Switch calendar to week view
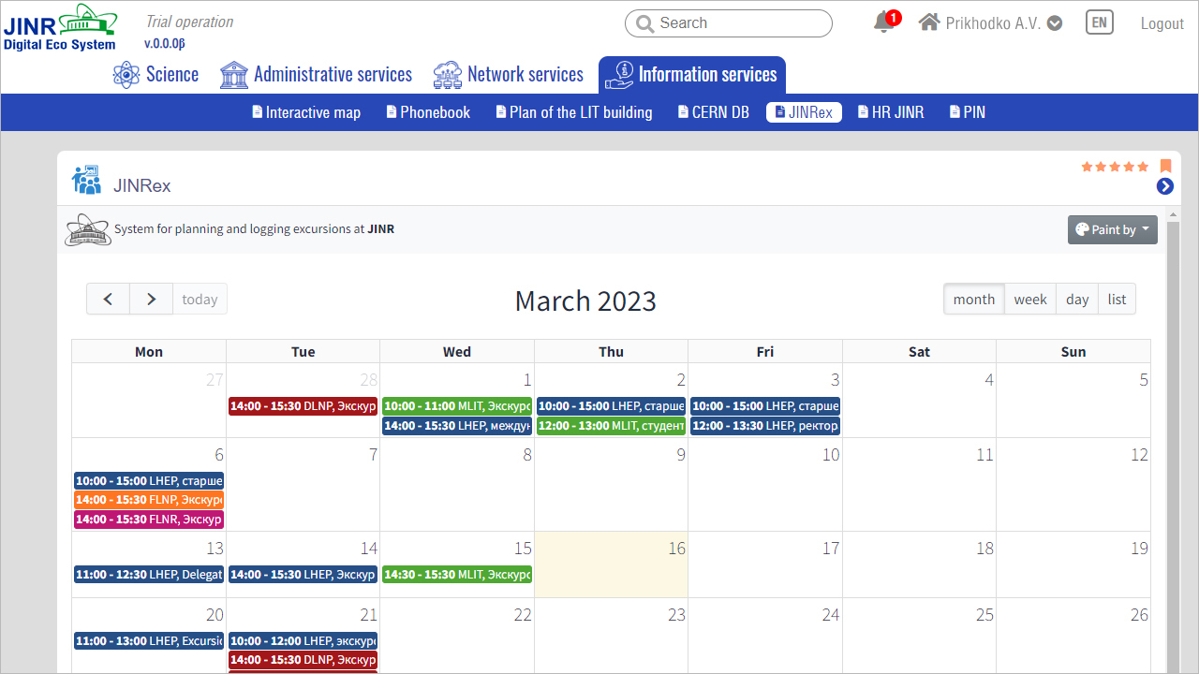Screen dimensions: 1199x674 pyautogui.click(x=1029, y=300)
